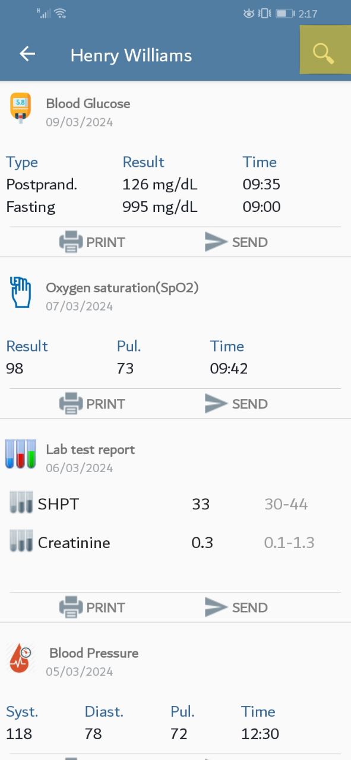Click the printer icon under Blood Glucose
351x760 pixels.
click(x=71, y=242)
